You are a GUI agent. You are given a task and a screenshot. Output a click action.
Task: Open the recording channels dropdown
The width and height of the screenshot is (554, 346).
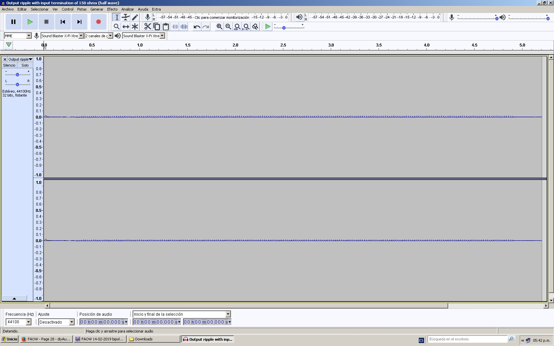click(99, 36)
